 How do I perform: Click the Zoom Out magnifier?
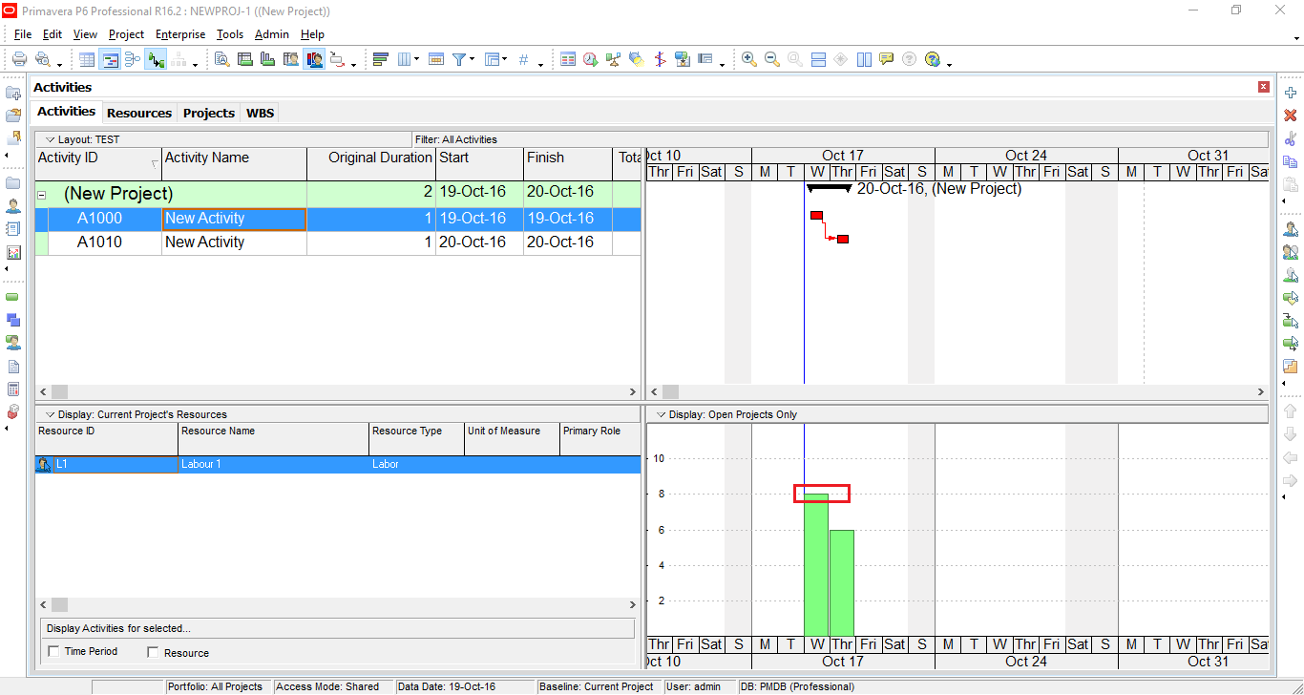coord(772,59)
